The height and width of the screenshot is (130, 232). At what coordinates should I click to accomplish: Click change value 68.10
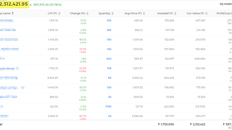(83, 40)
